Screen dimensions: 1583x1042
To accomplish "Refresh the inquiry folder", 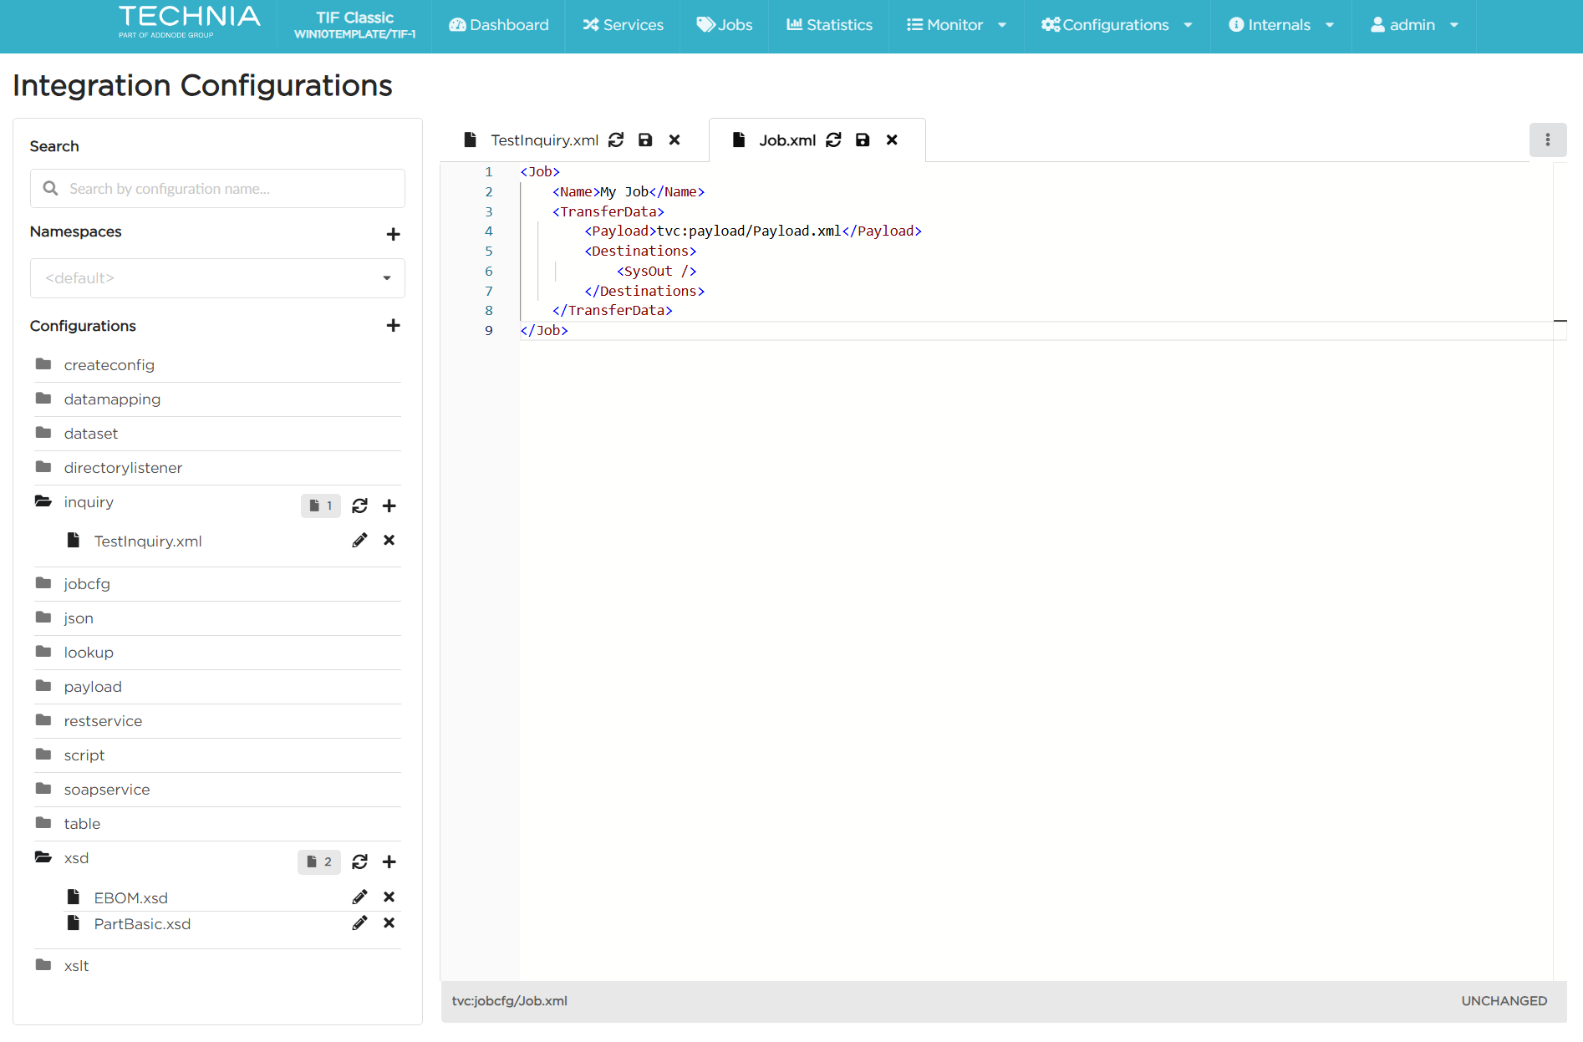I will 359,506.
